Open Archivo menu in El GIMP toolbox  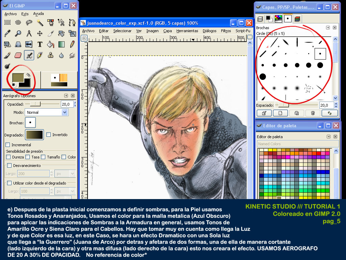point(10,14)
